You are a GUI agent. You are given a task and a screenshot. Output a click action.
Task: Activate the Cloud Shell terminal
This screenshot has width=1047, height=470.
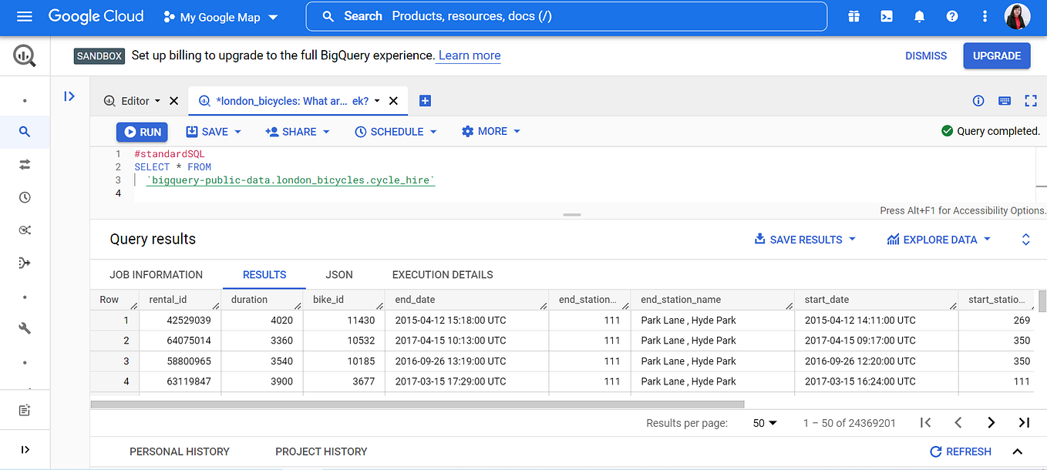(887, 15)
